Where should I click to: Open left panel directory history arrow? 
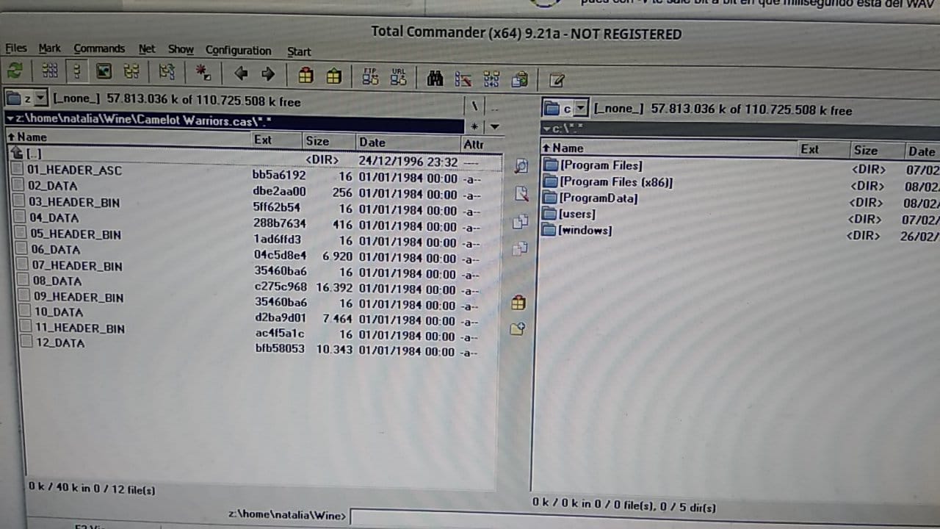click(495, 126)
